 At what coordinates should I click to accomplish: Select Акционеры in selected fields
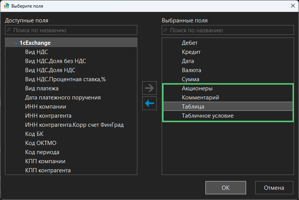click(x=197, y=88)
